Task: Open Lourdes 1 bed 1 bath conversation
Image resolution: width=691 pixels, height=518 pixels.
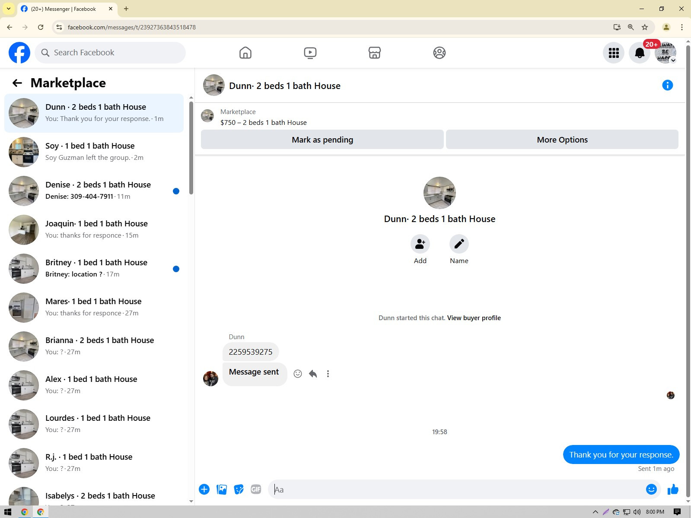Action: tap(94, 424)
